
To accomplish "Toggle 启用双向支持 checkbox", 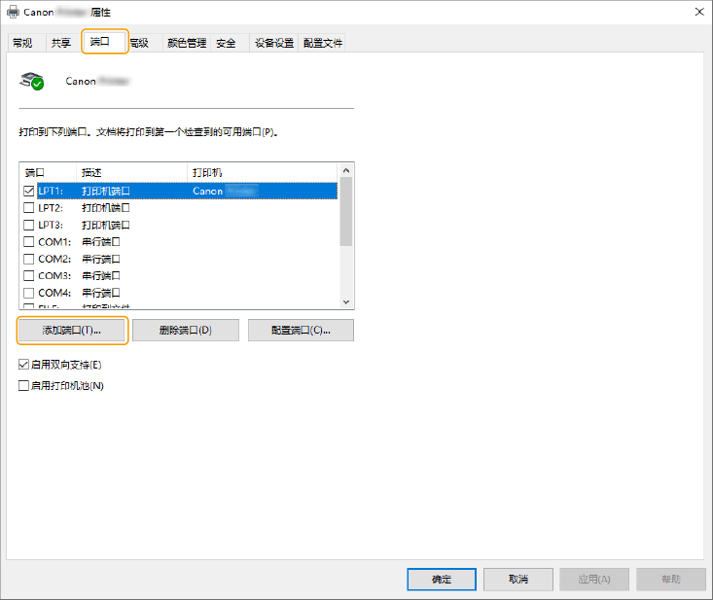I will (x=24, y=365).
